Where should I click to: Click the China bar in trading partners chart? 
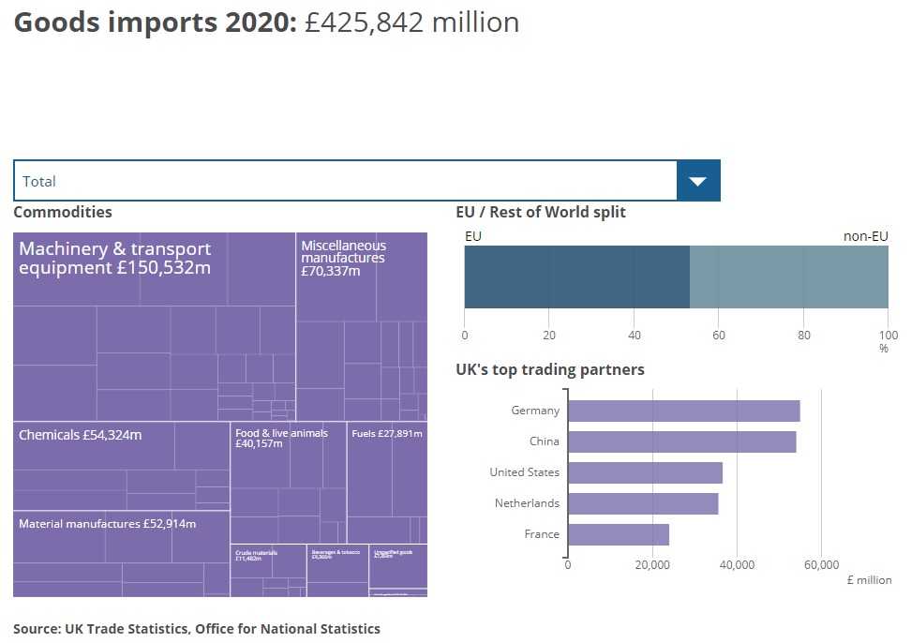click(x=681, y=441)
